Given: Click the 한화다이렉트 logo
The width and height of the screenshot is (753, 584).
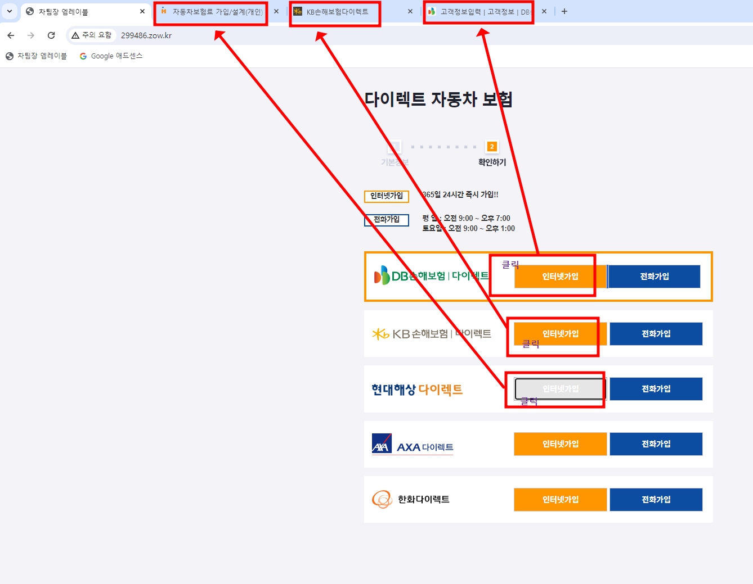Looking at the screenshot, I should (x=411, y=499).
